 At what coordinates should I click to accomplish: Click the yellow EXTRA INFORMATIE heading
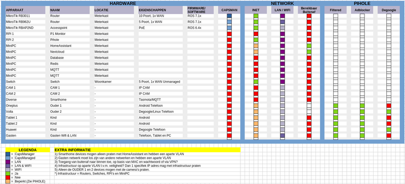[x=147, y=150]
